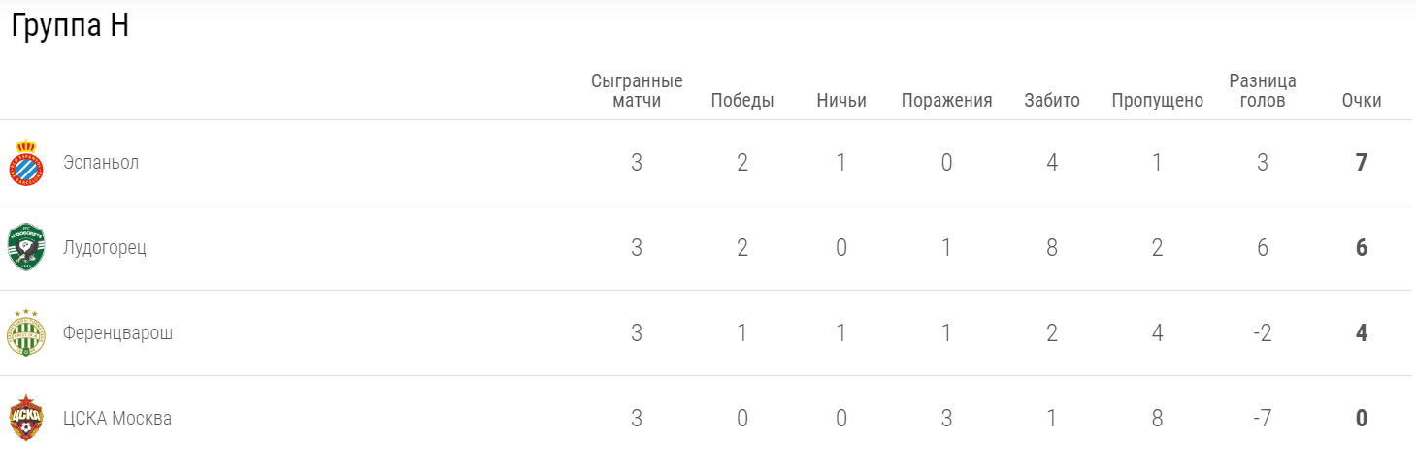
Task: Click Espanyol's points value 7
Action: [x=1362, y=163]
